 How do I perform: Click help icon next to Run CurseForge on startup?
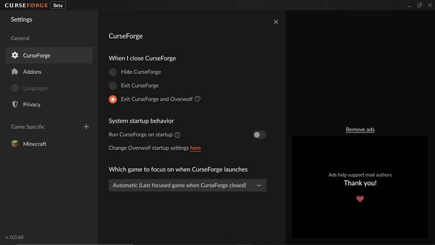[x=177, y=135]
